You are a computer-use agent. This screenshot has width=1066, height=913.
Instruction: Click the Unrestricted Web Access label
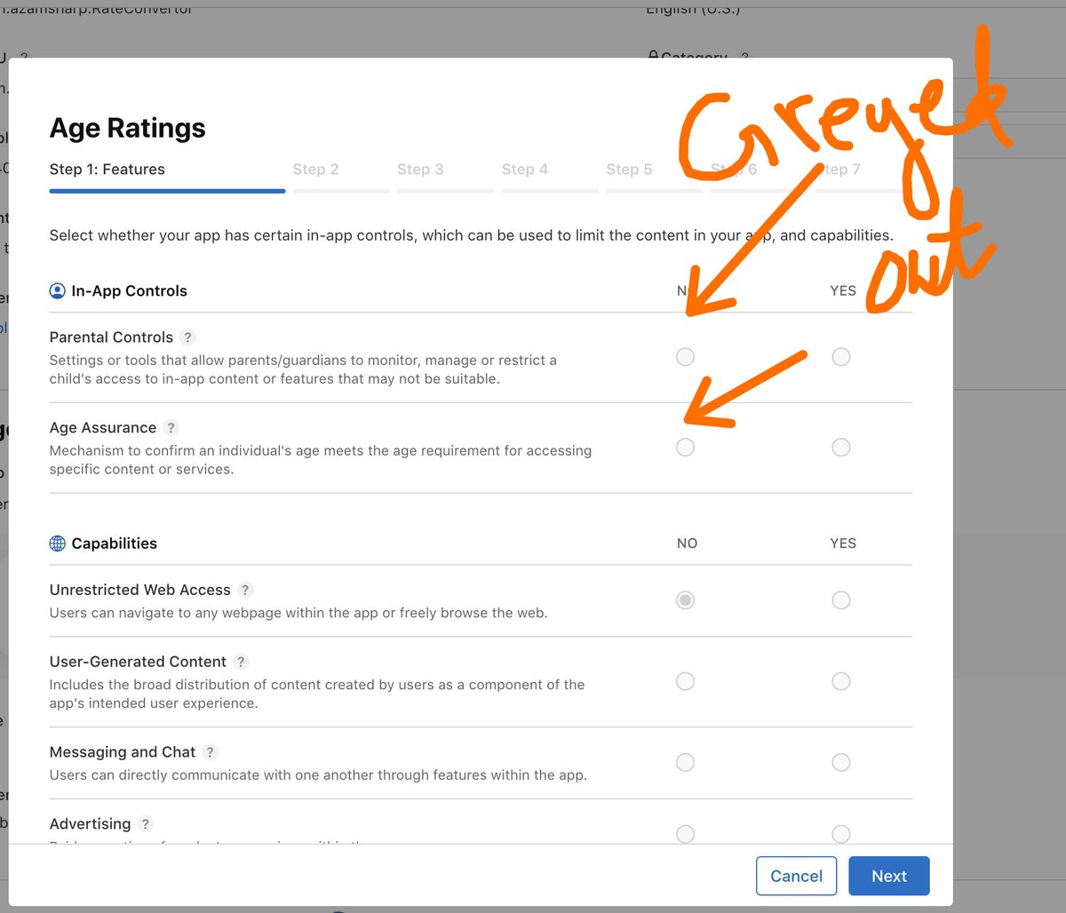pos(140,590)
